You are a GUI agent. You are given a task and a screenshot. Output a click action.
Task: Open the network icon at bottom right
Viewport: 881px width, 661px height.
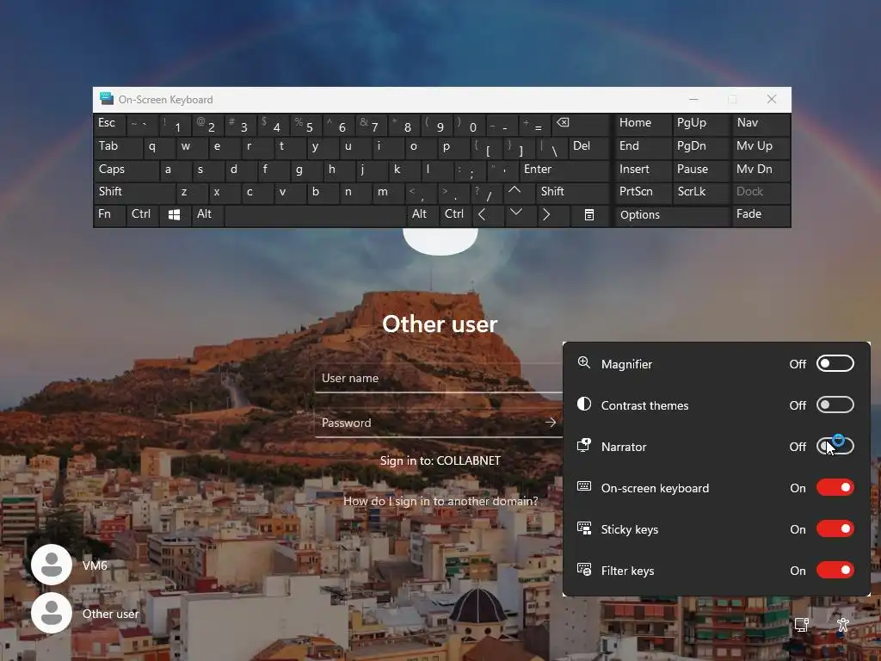point(801,625)
